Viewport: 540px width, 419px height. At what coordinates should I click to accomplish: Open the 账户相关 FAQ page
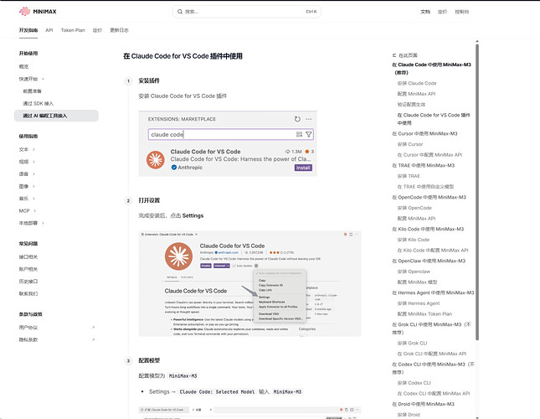(28, 269)
